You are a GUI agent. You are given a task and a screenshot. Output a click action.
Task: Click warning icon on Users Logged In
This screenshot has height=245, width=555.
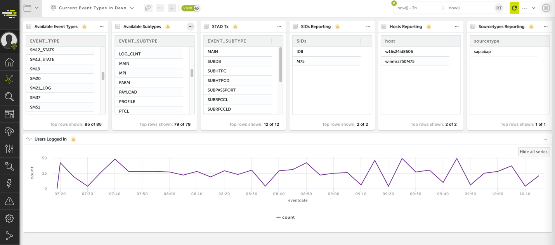(x=73, y=139)
